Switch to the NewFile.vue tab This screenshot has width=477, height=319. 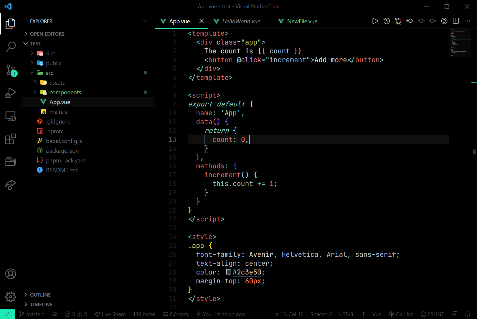pyautogui.click(x=302, y=21)
